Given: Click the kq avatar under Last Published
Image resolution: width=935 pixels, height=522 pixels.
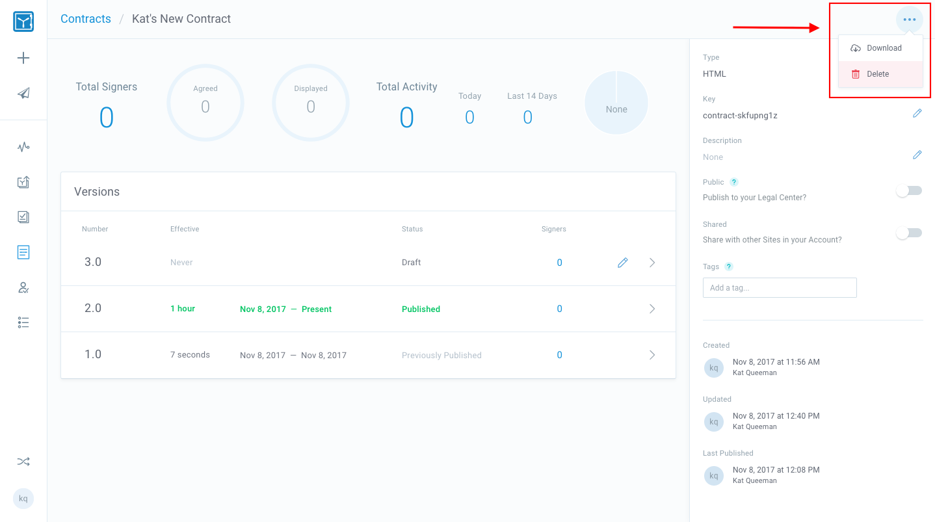Looking at the screenshot, I should click(x=714, y=475).
